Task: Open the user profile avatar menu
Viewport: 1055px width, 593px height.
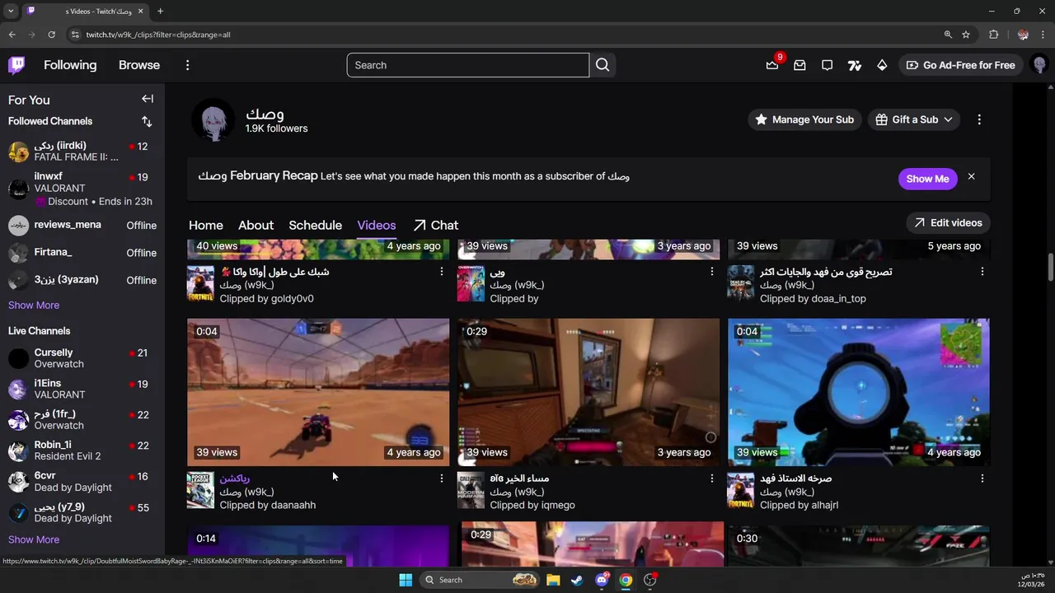Action: [x=1039, y=65]
